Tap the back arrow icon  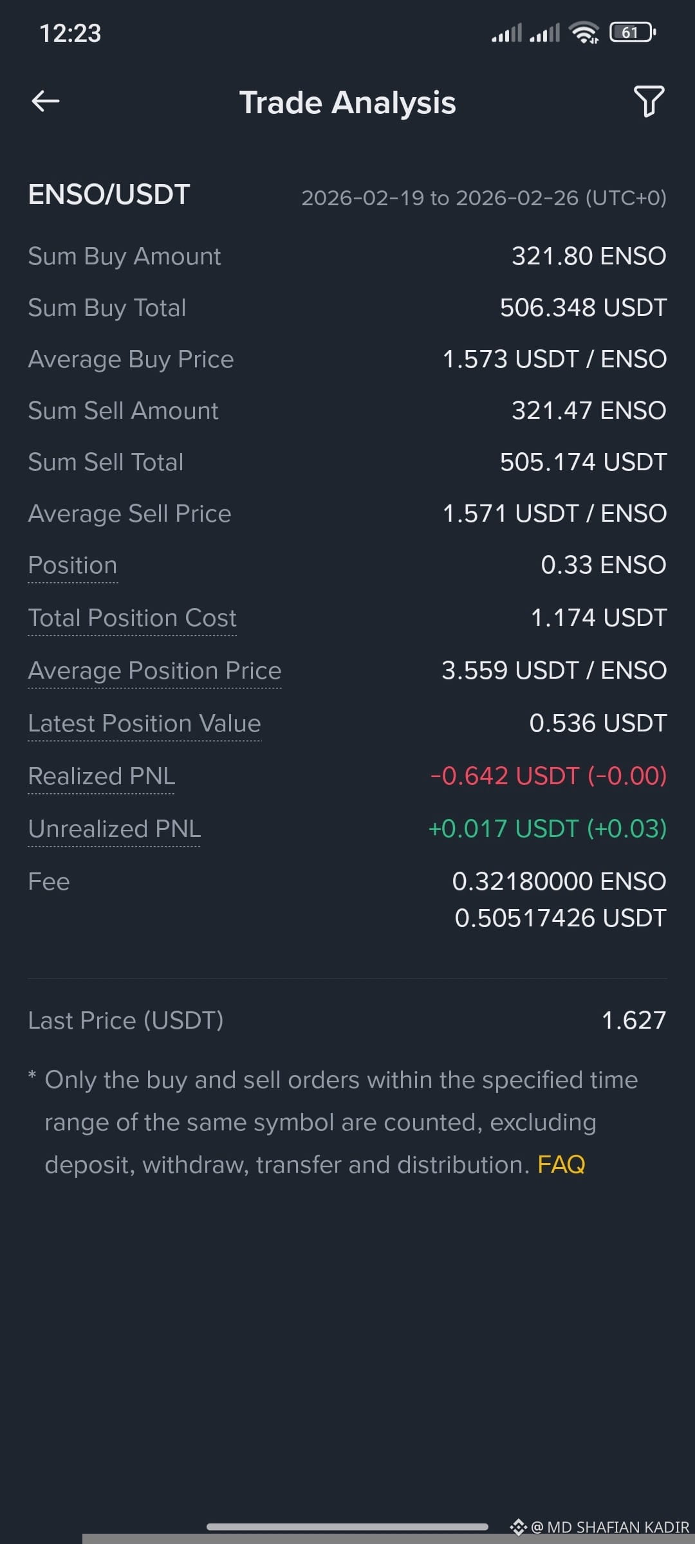pyautogui.click(x=46, y=101)
